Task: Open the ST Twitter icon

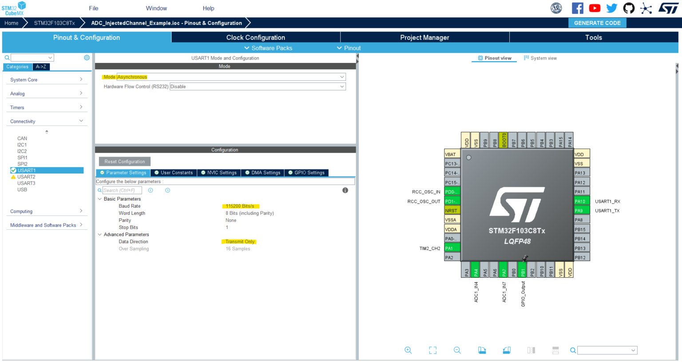Action: 611,8
